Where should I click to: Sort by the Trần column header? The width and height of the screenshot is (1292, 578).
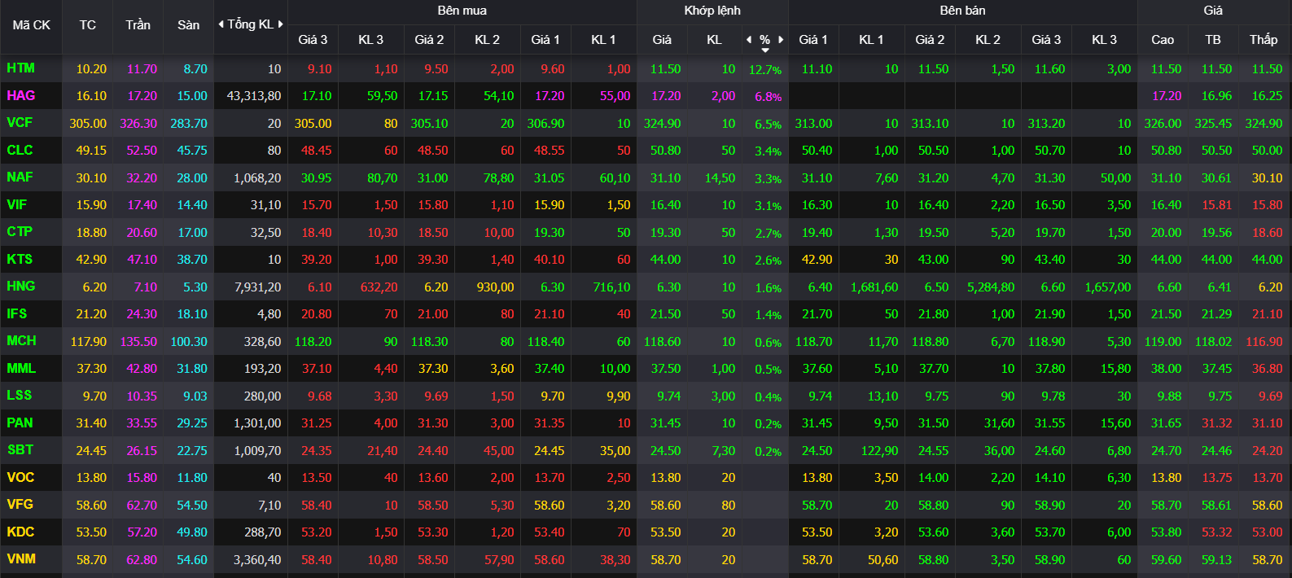[x=138, y=25]
